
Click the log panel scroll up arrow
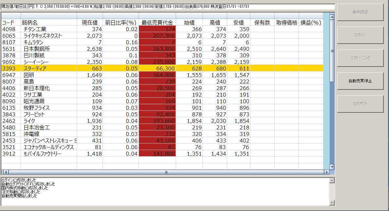[332, 181]
